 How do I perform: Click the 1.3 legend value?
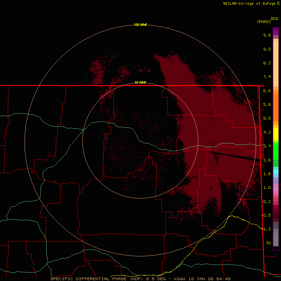(x=267, y=229)
